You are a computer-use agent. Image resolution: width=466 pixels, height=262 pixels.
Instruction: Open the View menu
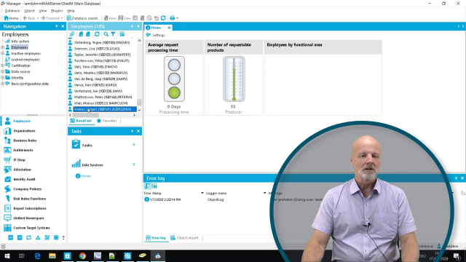point(43,11)
